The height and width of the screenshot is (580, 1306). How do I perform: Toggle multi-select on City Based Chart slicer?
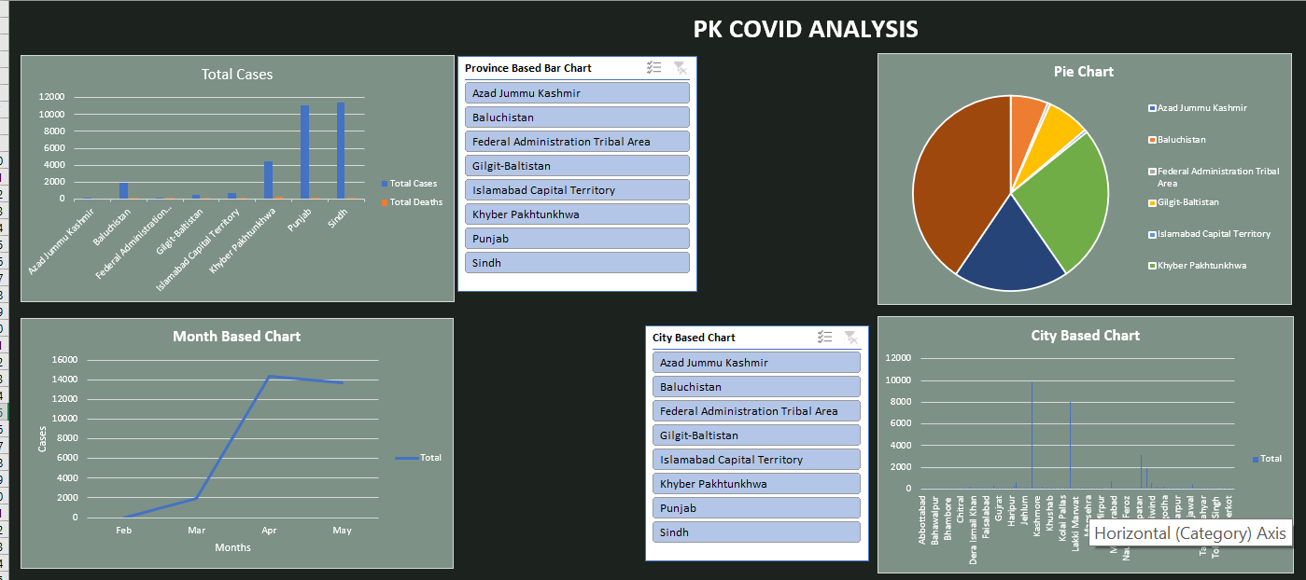point(824,338)
